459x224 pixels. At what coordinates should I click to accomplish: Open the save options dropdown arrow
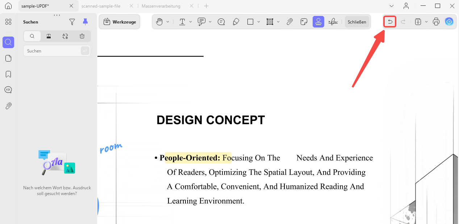426,22
